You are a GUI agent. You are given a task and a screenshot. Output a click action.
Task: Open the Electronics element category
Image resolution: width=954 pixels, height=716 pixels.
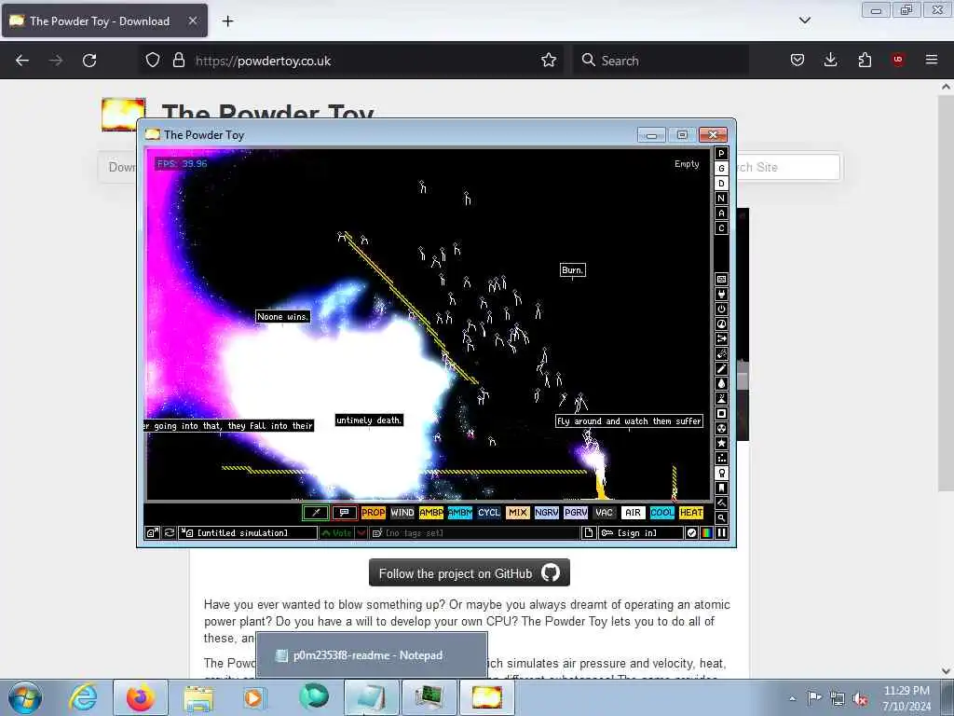721,294
